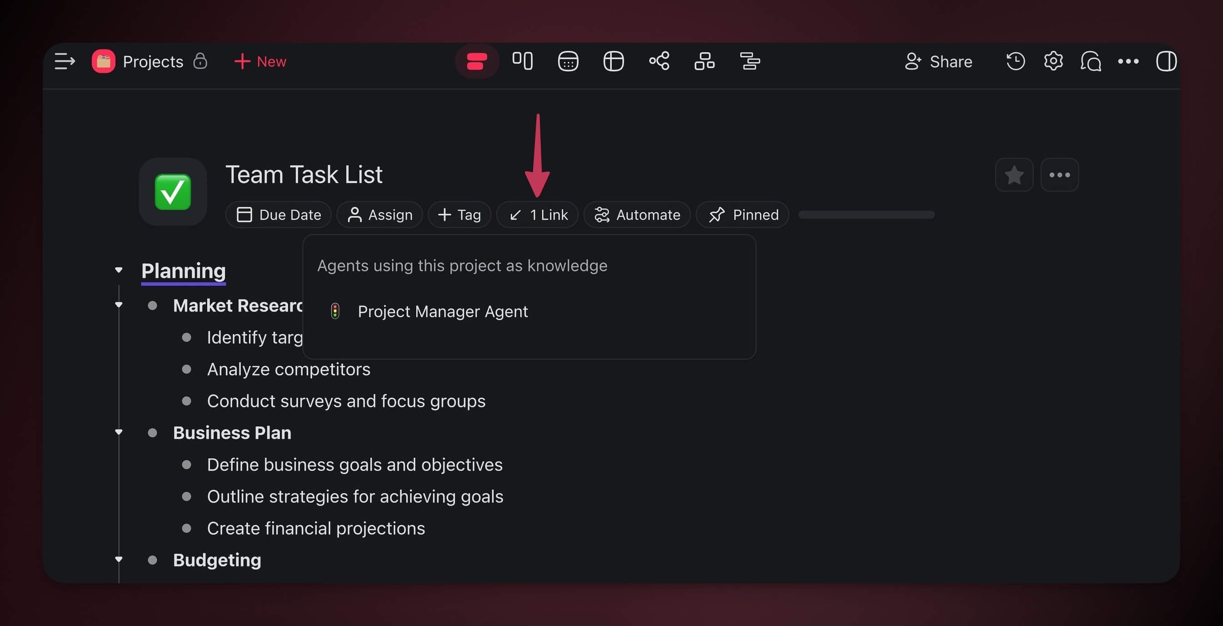This screenshot has height=626, width=1223.
Task: Open version history clock icon
Action: (x=1015, y=61)
